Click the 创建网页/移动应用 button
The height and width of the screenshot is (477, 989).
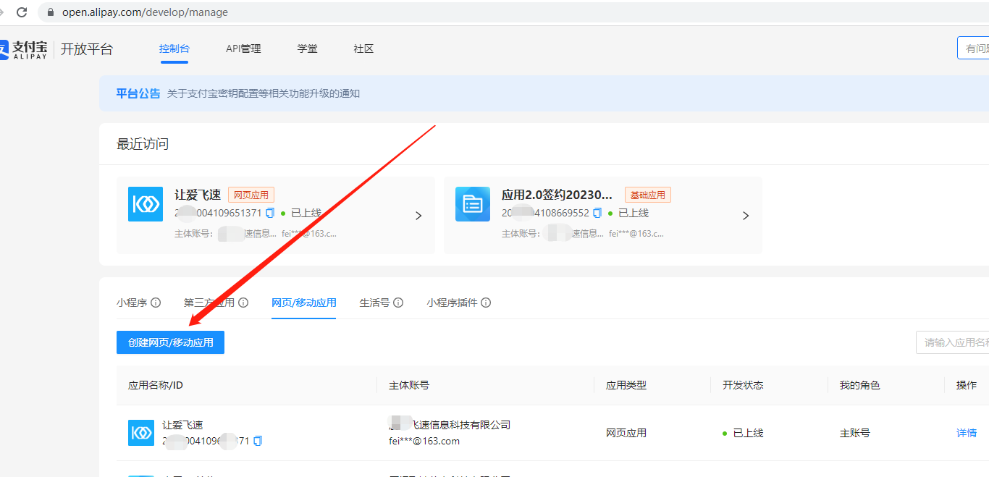tap(170, 342)
